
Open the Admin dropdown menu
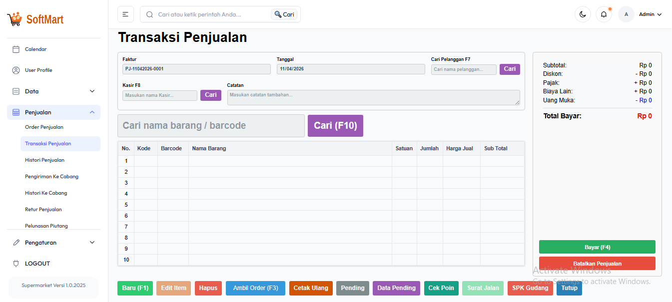[650, 14]
